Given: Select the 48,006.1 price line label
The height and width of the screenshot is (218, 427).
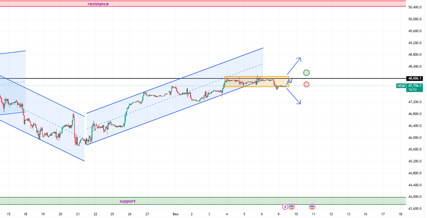Looking at the screenshot, I should tap(415, 79).
